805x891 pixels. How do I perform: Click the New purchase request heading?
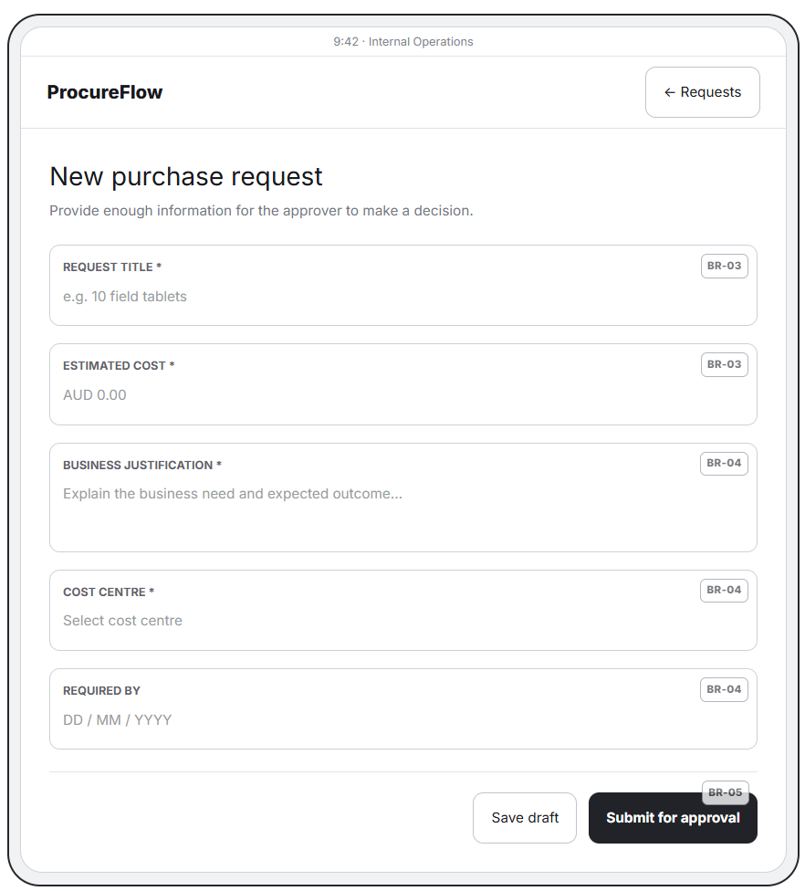point(186,176)
